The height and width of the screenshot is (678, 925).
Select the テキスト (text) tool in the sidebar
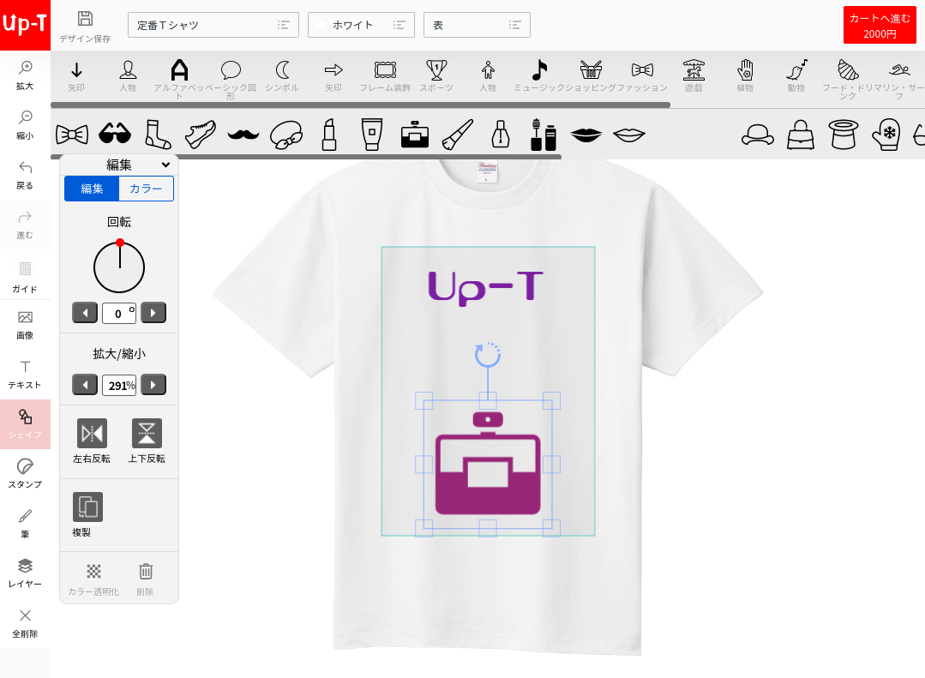coord(25,374)
